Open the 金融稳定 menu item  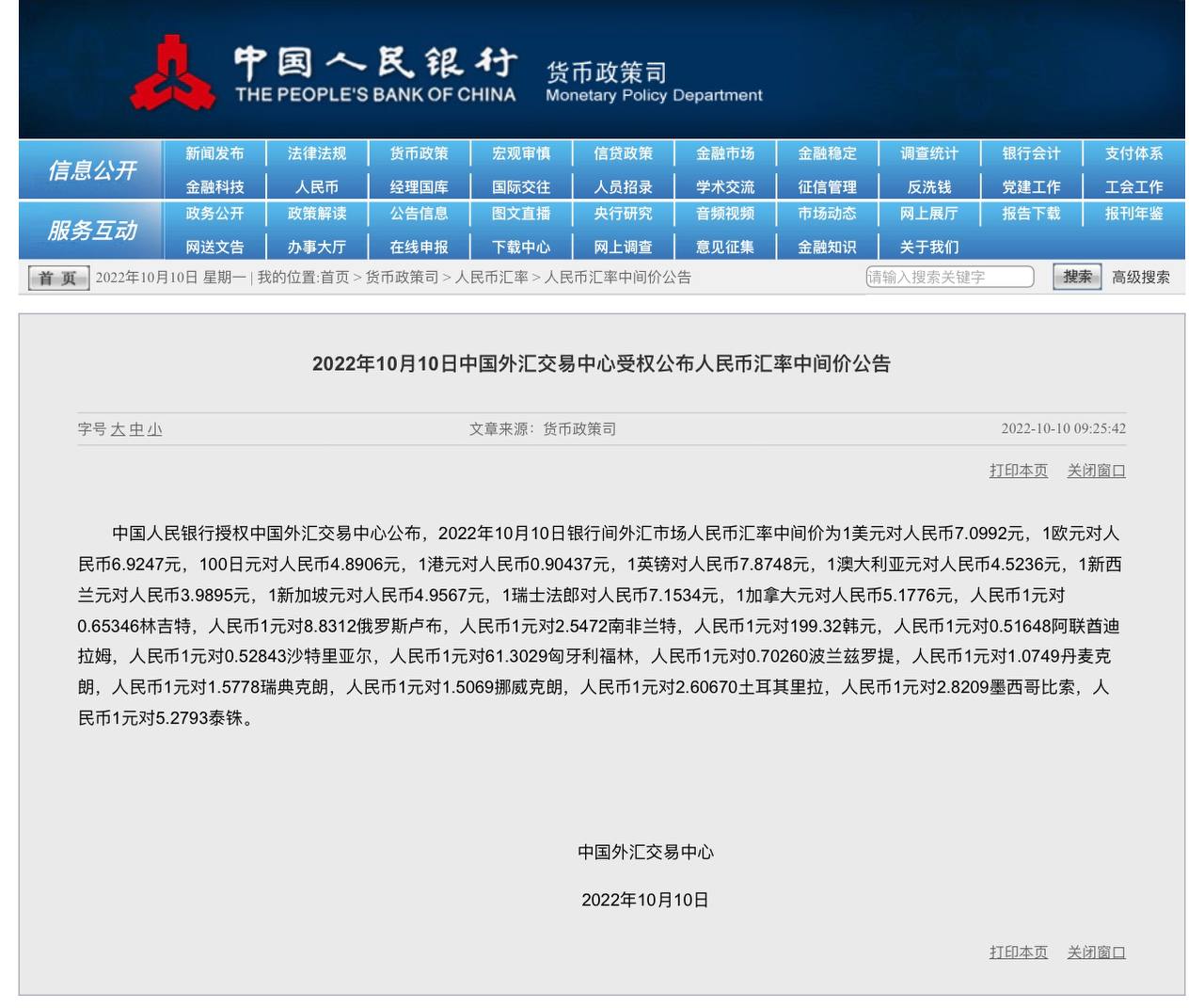(x=828, y=153)
